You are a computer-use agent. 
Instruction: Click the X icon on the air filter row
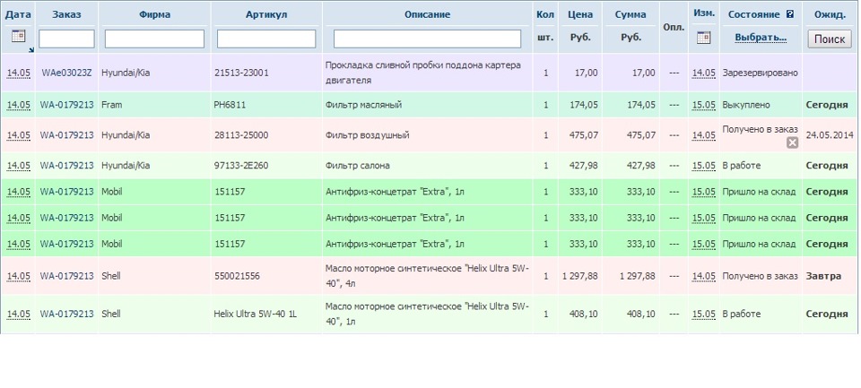pos(792,142)
